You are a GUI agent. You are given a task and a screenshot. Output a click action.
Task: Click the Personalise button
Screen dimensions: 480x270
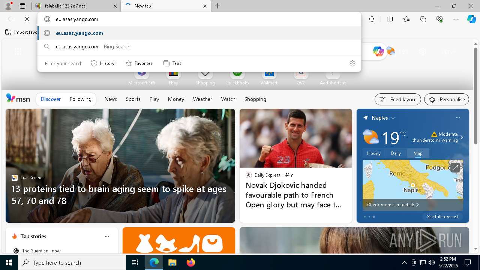point(447,99)
